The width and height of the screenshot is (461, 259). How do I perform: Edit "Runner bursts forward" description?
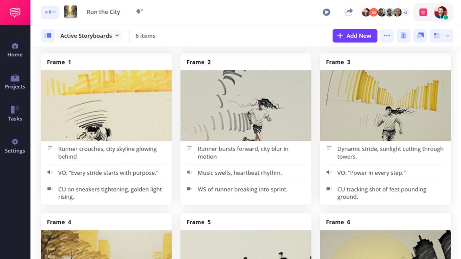pyautogui.click(x=243, y=153)
